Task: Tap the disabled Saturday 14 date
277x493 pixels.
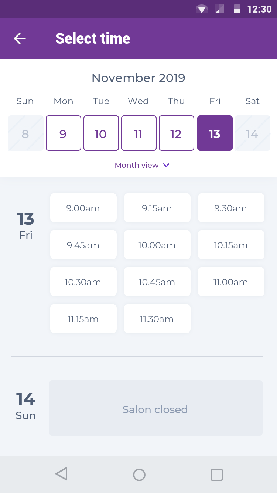Action: (x=253, y=133)
